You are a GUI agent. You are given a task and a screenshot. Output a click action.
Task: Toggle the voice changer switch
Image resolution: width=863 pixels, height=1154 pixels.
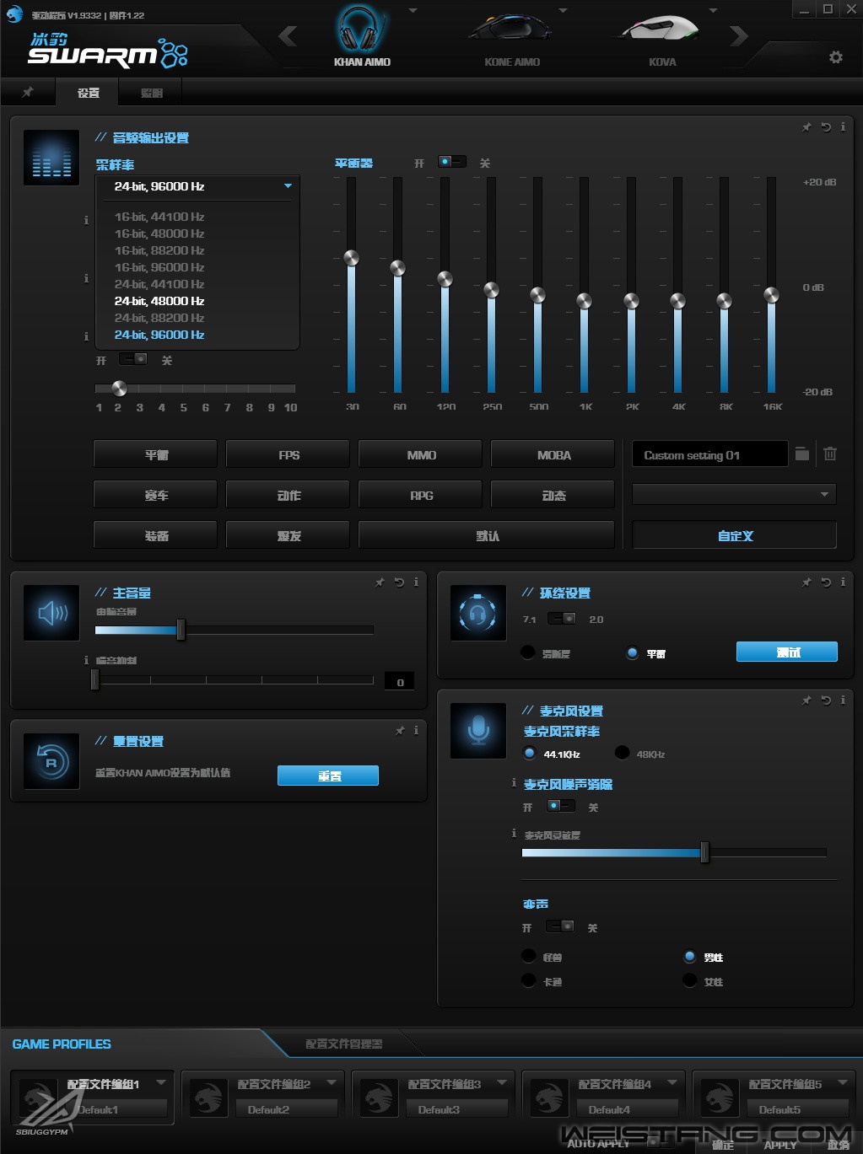[x=560, y=926]
